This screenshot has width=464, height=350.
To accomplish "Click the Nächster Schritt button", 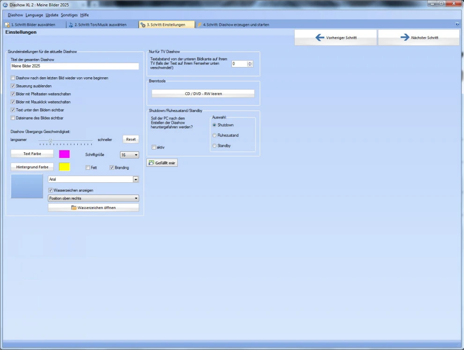I will click(419, 37).
